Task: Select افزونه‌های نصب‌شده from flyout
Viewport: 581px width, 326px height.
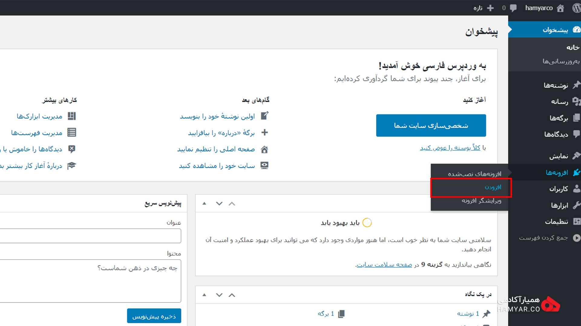Action: 474,174
